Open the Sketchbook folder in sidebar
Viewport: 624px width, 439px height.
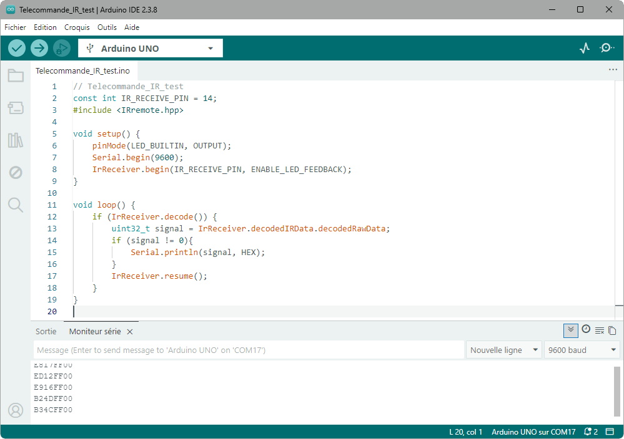(16, 76)
